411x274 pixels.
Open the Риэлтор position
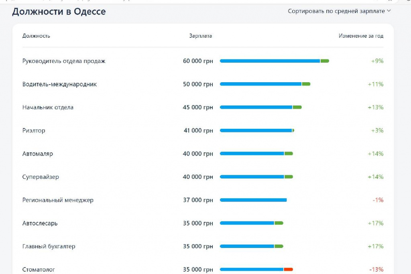pos(34,130)
